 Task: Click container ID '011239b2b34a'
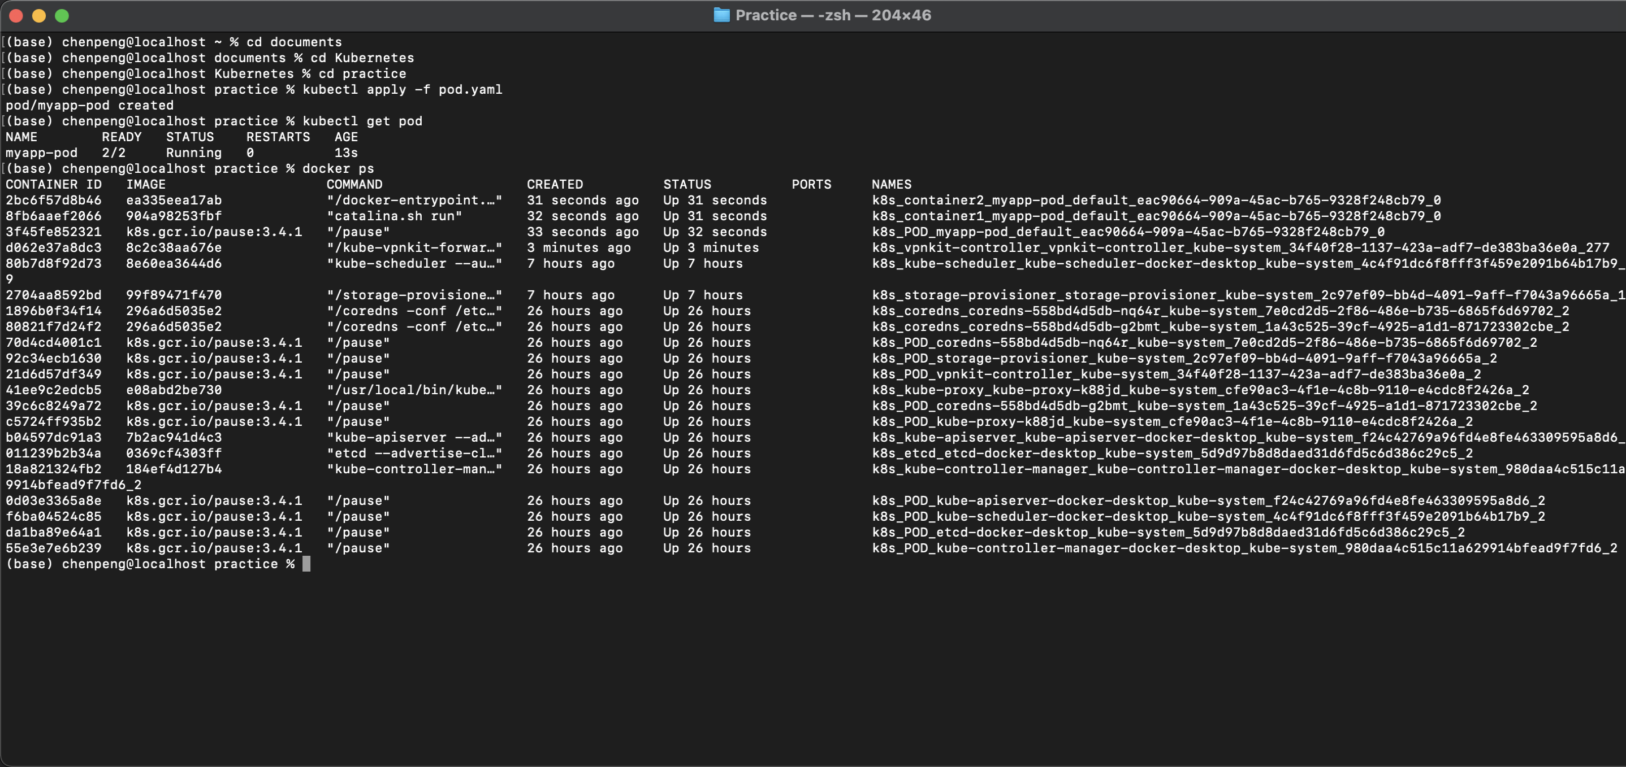click(x=54, y=452)
